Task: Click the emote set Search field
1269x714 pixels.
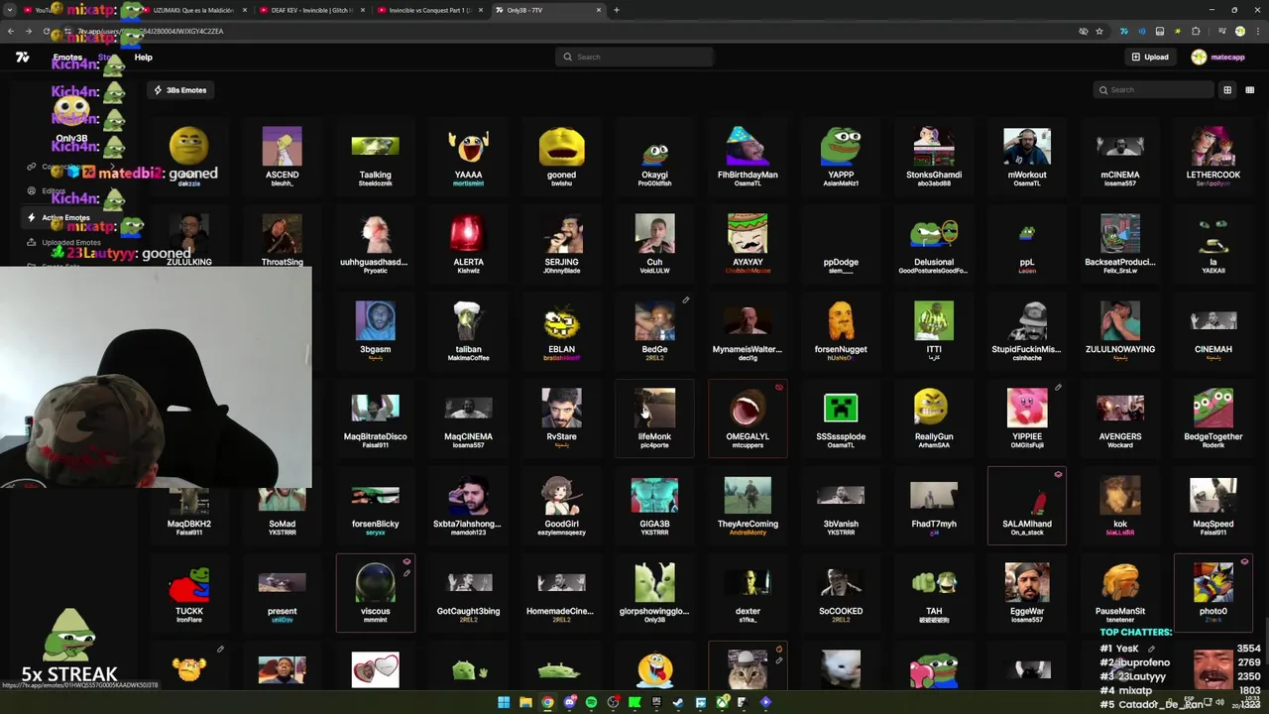Action: coord(1153,90)
